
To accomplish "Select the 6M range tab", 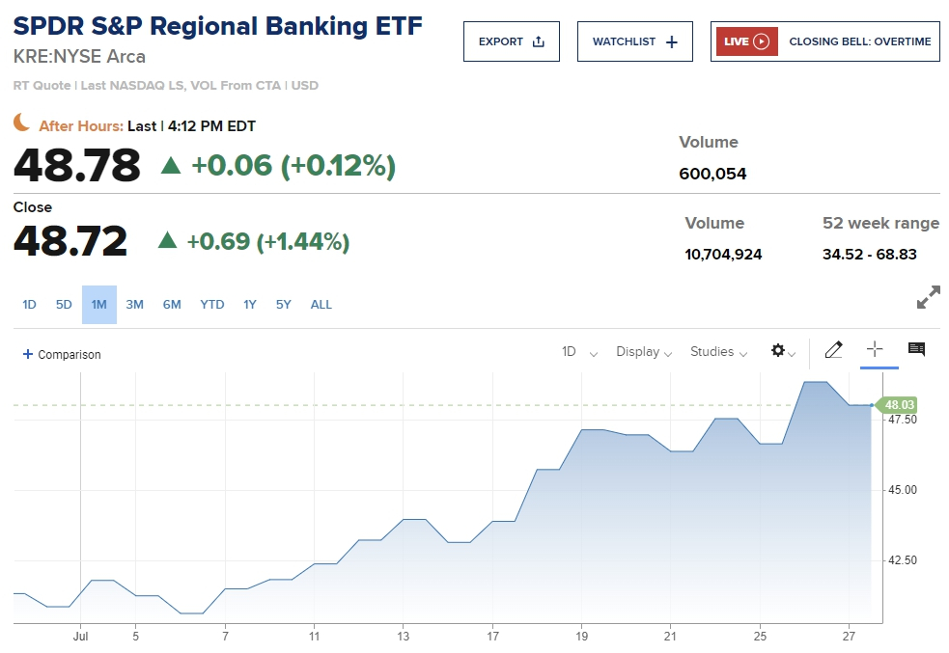I will pyautogui.click(x=172, y=305).
